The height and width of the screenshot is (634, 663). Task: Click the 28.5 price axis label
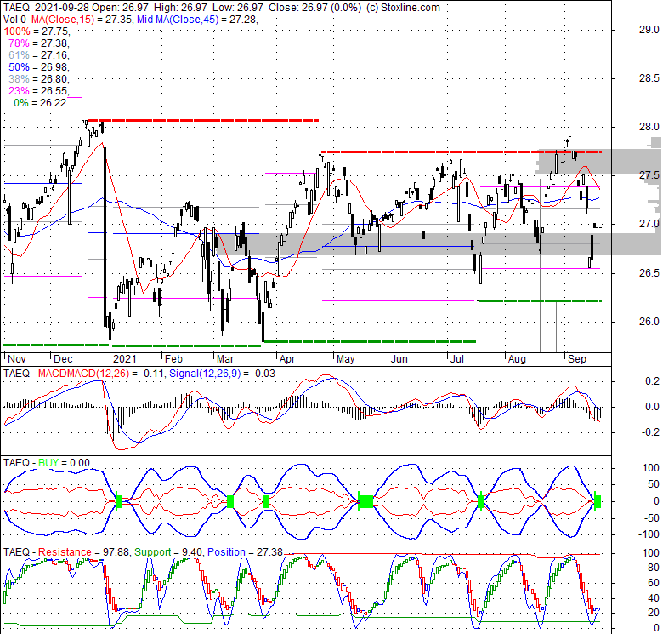point(649,78)
